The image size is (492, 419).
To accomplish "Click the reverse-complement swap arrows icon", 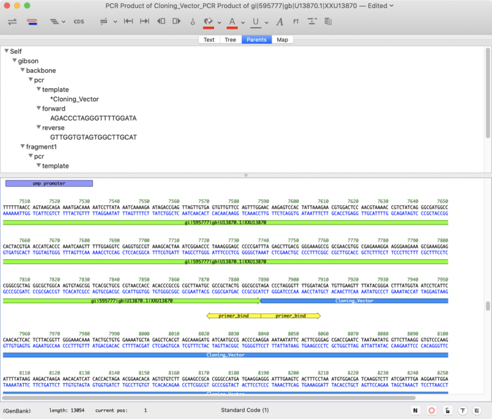I will pos(12,22).
